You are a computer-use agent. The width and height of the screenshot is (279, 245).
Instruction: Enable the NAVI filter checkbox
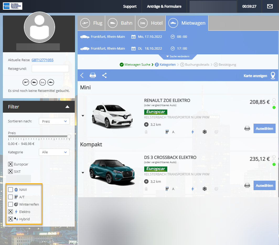10,190
